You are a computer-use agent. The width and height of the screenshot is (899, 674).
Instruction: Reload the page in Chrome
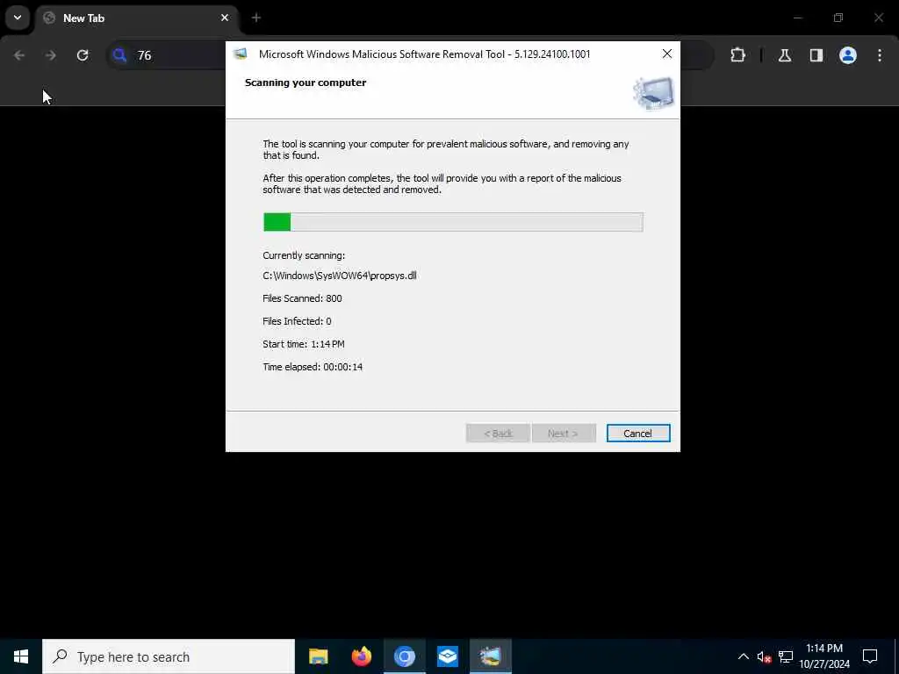[83, 55]
